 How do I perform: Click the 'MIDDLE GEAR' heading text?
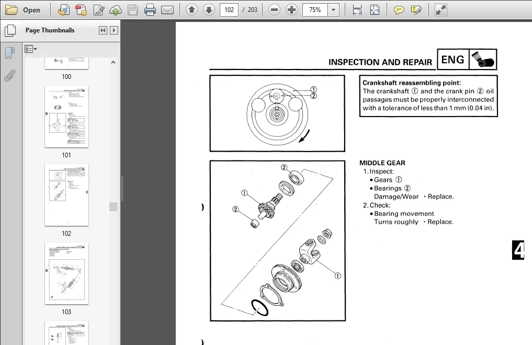click(382, 163)
